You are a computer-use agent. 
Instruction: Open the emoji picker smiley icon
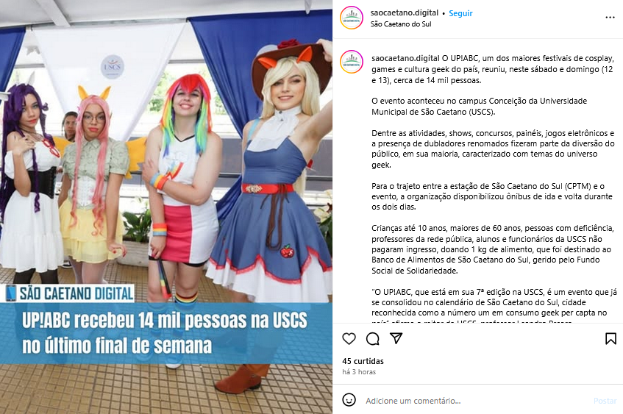click(x=349, y=400)
